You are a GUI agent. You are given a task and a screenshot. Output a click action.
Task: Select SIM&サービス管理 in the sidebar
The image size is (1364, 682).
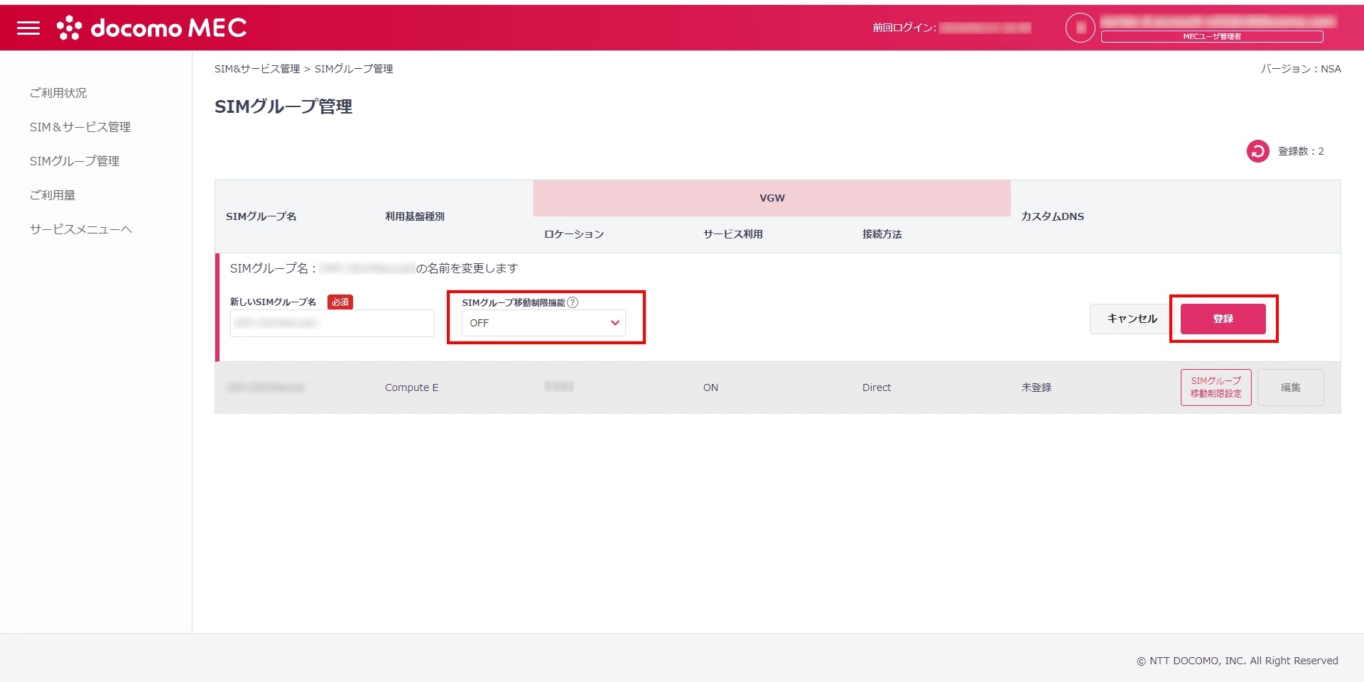pos(80,127)
